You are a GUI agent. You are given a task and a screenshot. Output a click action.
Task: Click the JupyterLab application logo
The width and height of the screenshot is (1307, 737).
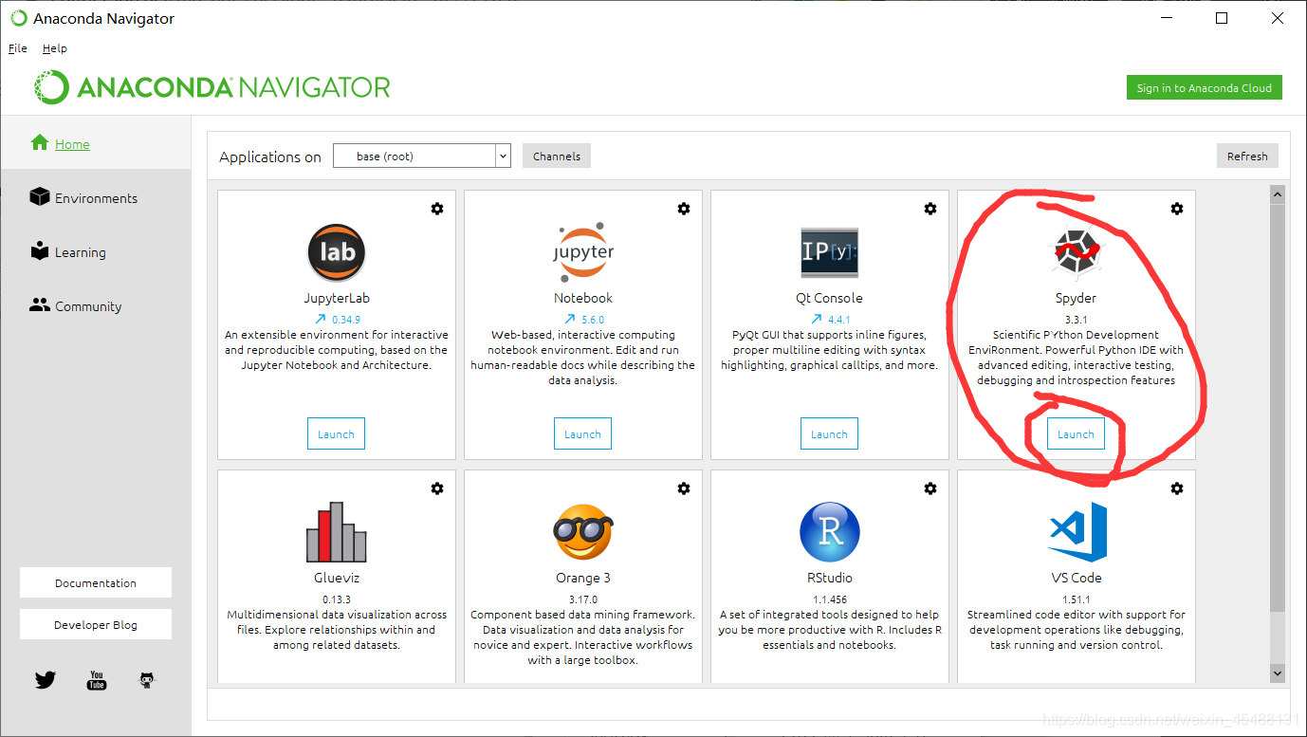[337, 252]
